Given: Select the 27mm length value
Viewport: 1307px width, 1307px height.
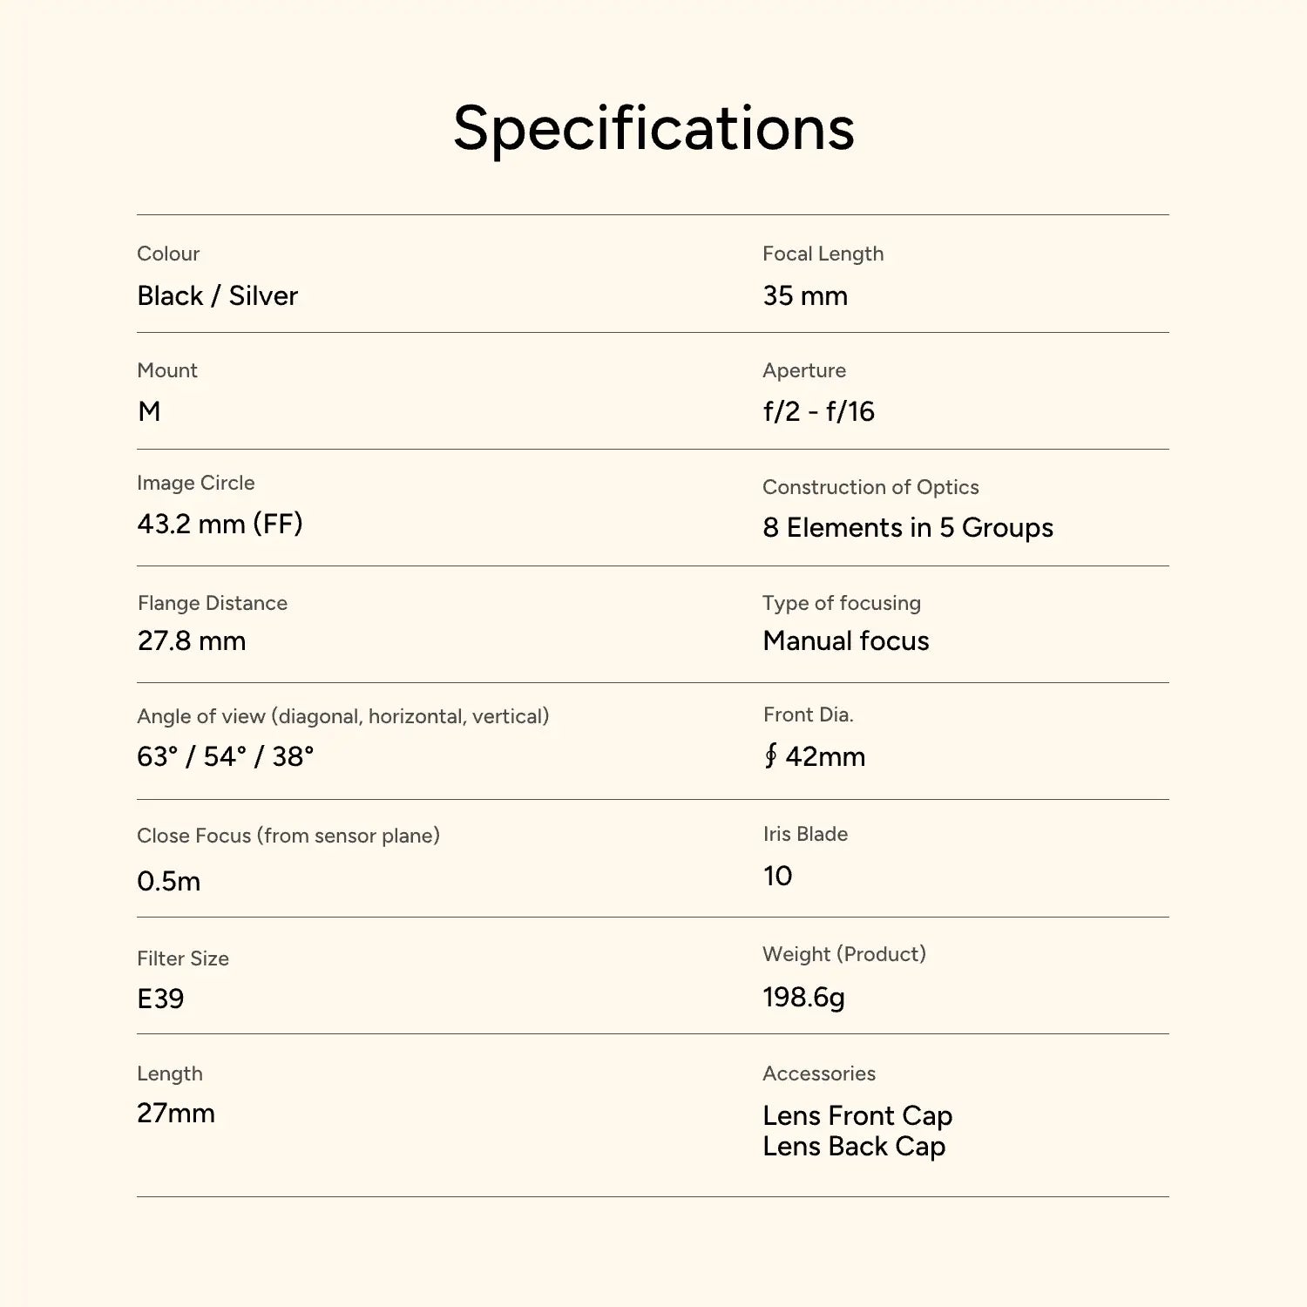Looking at the screenshot, I should tap(175, 1114).
